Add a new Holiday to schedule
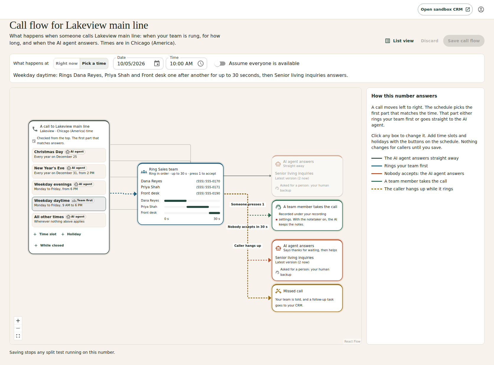Screen dimensions: 494x365 point(71,234)
